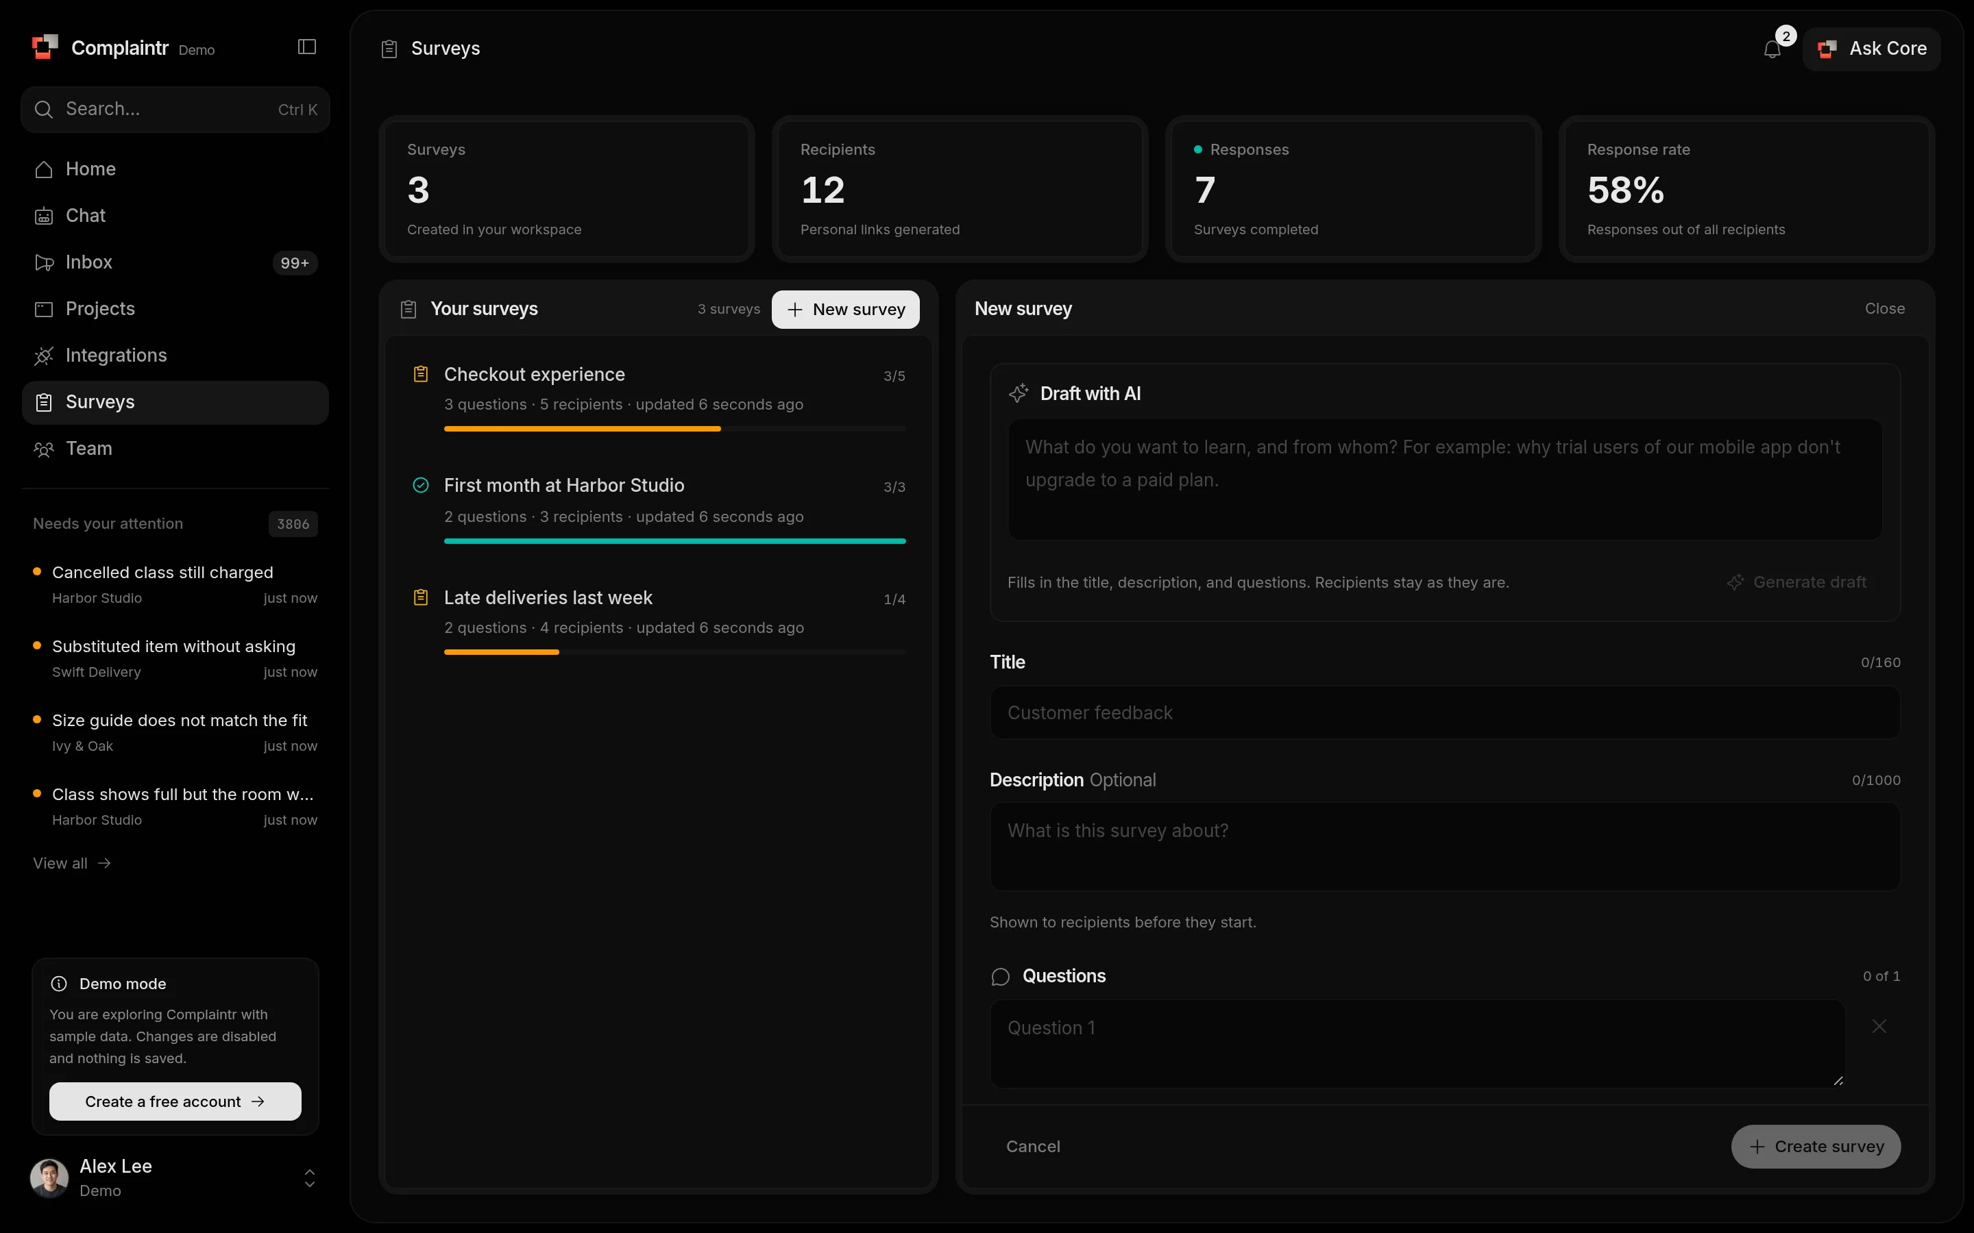Image resolution: width=1974 pixels, height=1233 pixels.
Task: Click the Demo mode info icon
Action: [59, 984]
